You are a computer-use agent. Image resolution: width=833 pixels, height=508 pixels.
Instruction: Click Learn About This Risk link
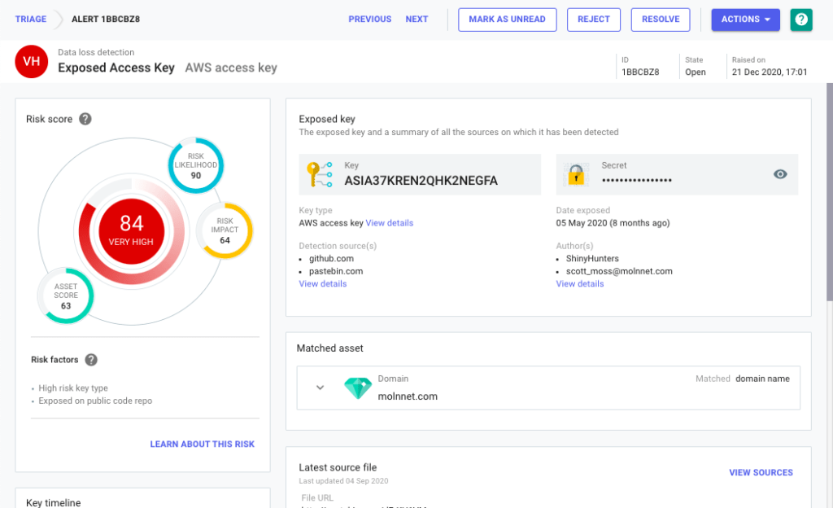pos(202,444)
